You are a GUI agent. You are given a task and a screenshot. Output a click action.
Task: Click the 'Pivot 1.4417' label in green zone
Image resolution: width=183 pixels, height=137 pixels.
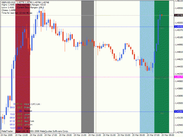[x=162, y=78]
